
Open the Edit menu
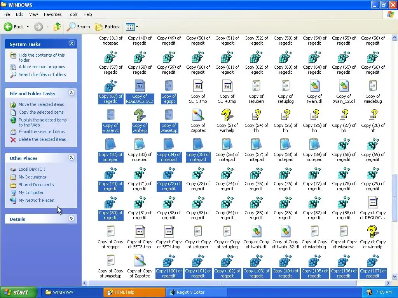pyautogui.click(x=19, y=14)
